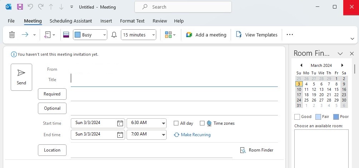The height and width of the screenshot is (168, 359).
Task: Click the available rooms list box
Action: 321,149
